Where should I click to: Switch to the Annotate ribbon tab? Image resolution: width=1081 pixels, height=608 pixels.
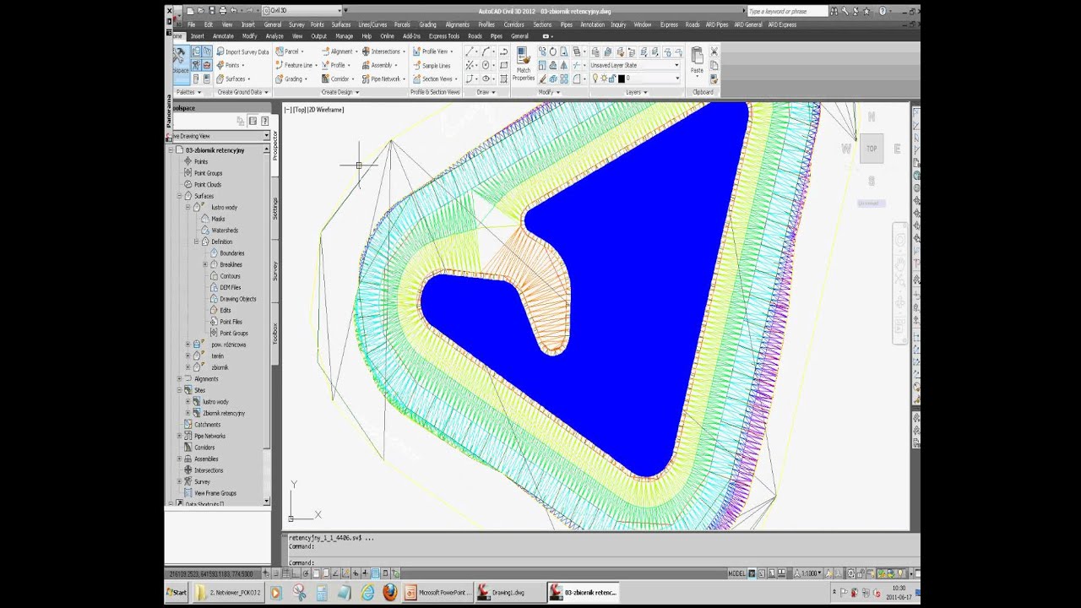point(223,36)
